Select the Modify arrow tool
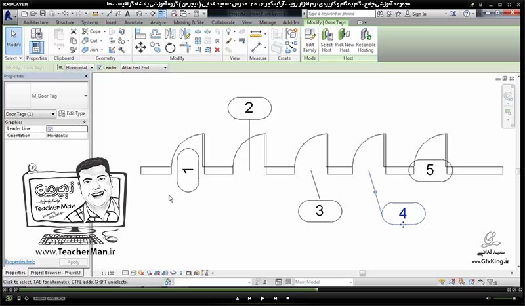The width and height of the screenshot is (525, 306). (14, 41)
